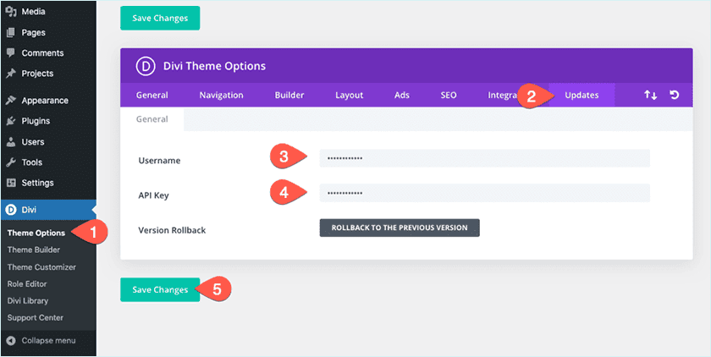The height and width of the screenshot is (357, 711).
Task: Open the SEO tab
Action: 449,95
